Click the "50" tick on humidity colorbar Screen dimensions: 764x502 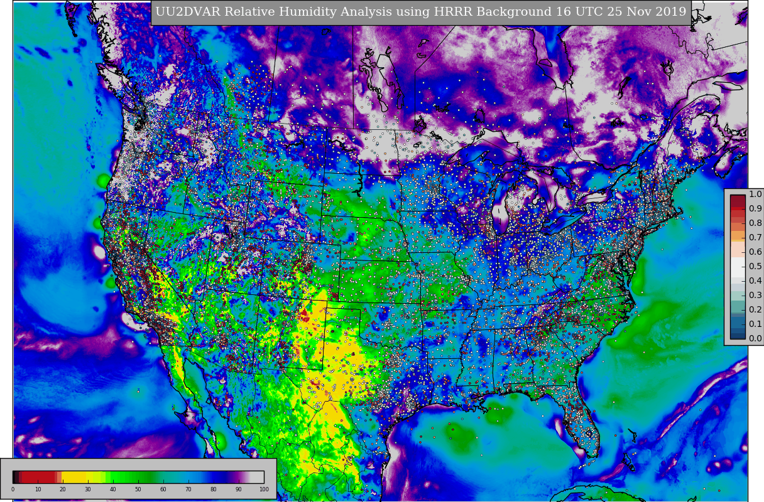(x=138, y=489)
